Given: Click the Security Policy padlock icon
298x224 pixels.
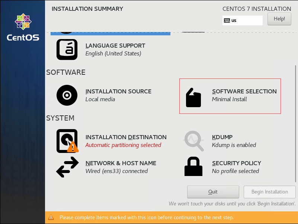Looking at the screenshot, I should coord(193,166).
